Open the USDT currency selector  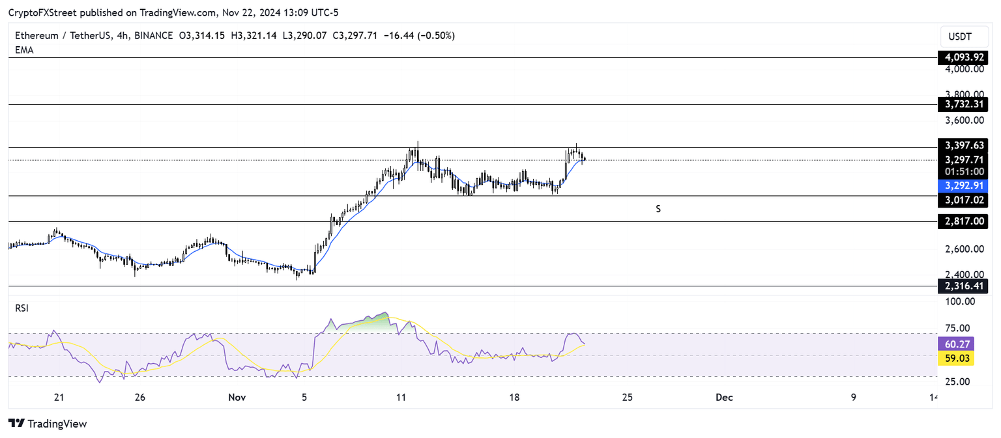click(x=964, y=36)
